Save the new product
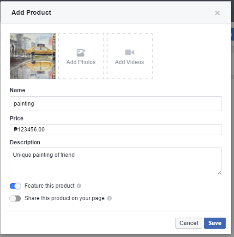234x237 pixels. point(215,223)
